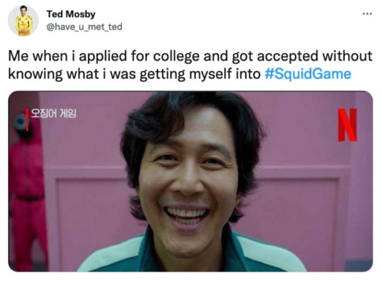The height and width of the screenshot is (282, 382).
Task: Click the word "knowing" in the tweet text
Action: pos(33,73)
